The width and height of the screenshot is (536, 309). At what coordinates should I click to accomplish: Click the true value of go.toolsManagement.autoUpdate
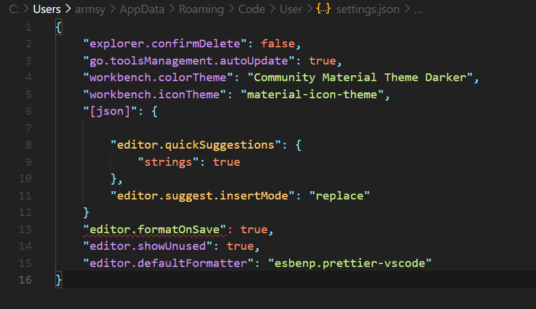322,60
